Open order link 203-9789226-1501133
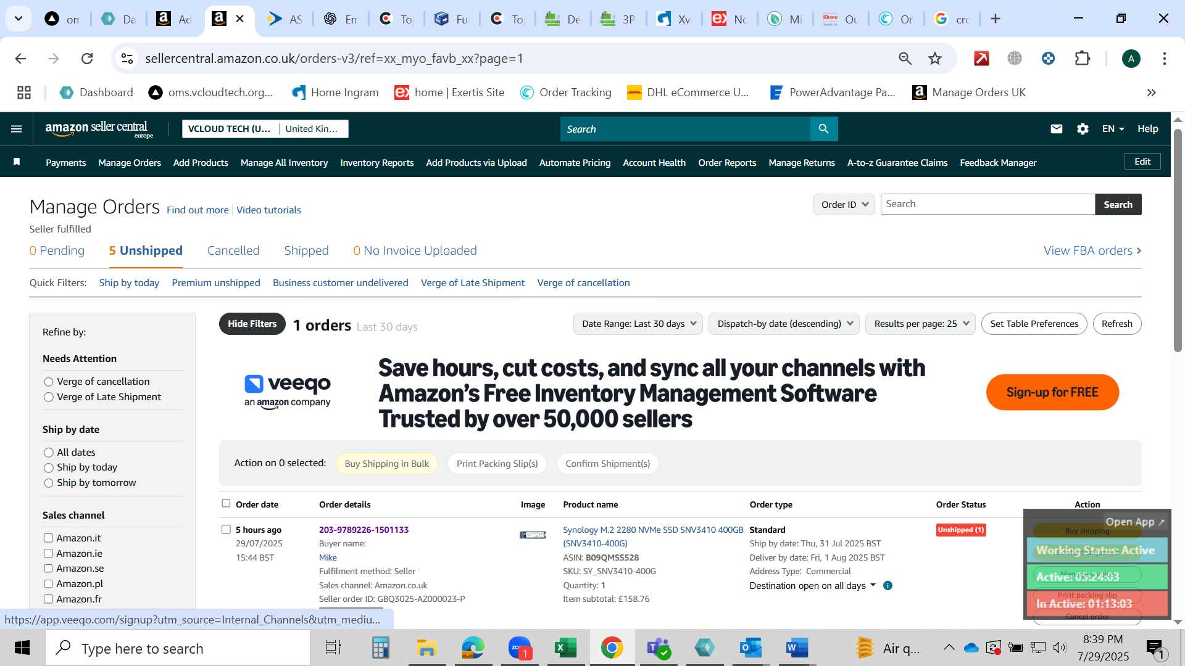1185x666 pixels. 364,530
